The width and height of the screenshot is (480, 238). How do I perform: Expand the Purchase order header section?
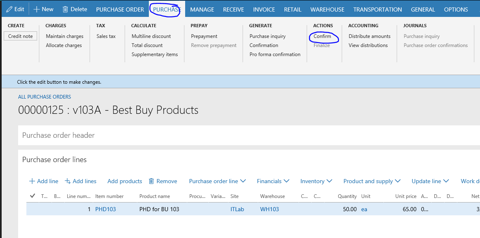[59, 135]
